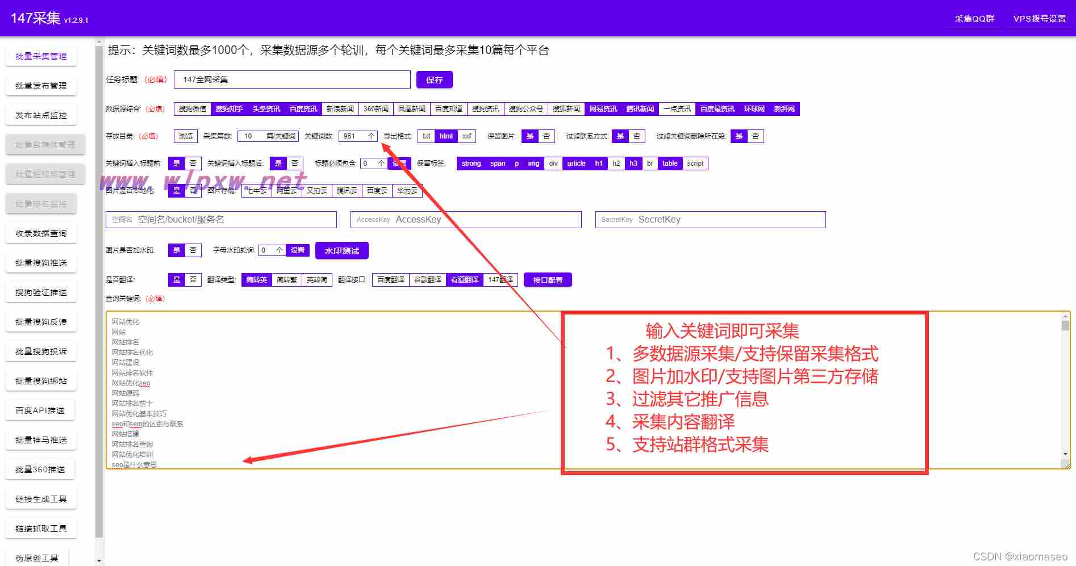This screenshot has height=566, width=1076.
Task: Focus the AccessKey input field
Action: pos(466,220)
